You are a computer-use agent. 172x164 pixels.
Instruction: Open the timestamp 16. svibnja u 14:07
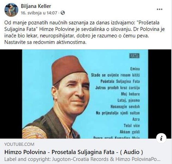pos(39,13)
